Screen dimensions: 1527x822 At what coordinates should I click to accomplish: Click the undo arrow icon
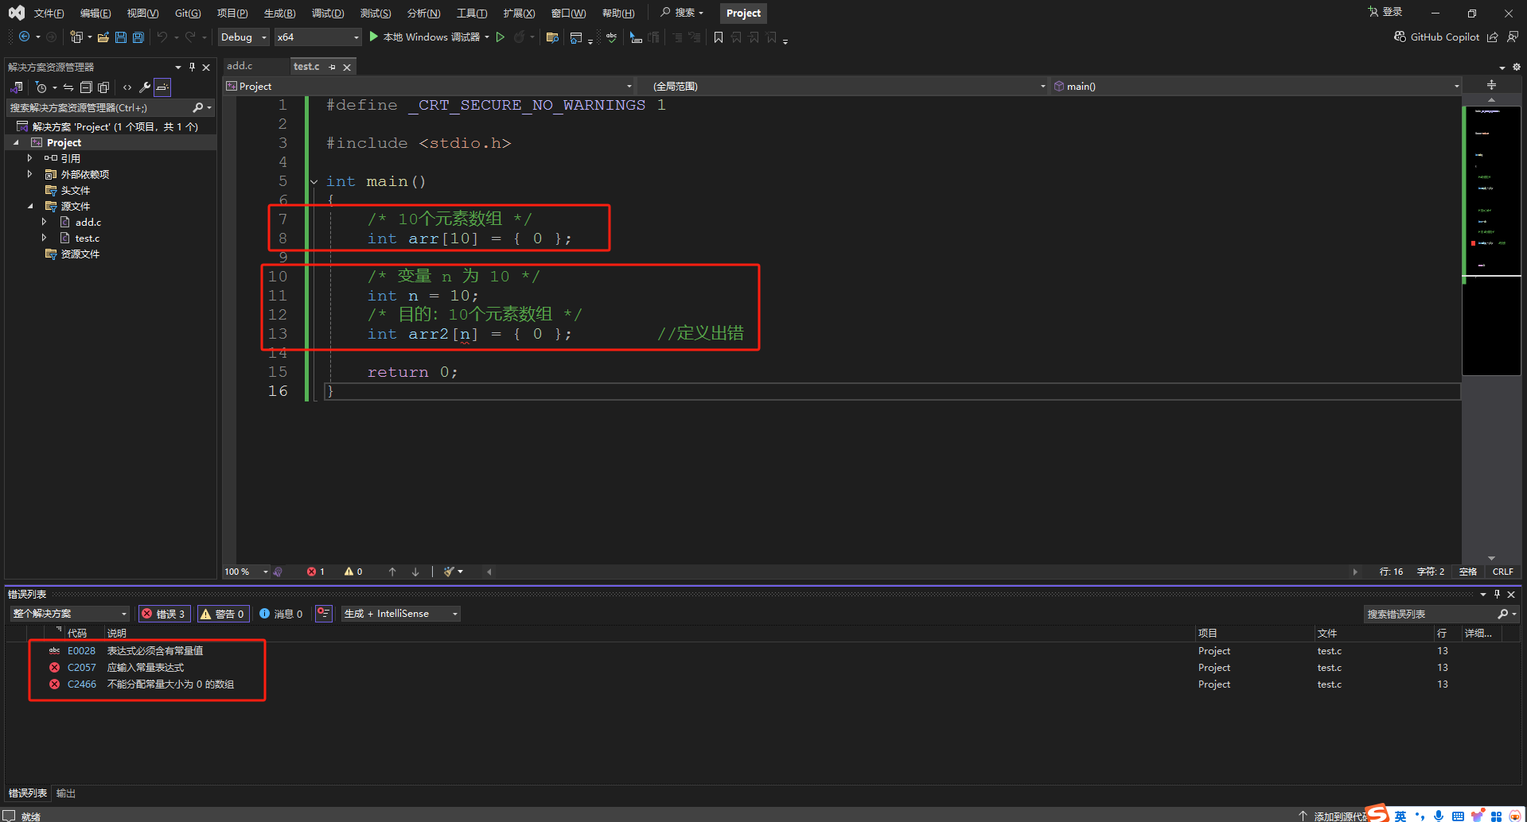(162, 37)
